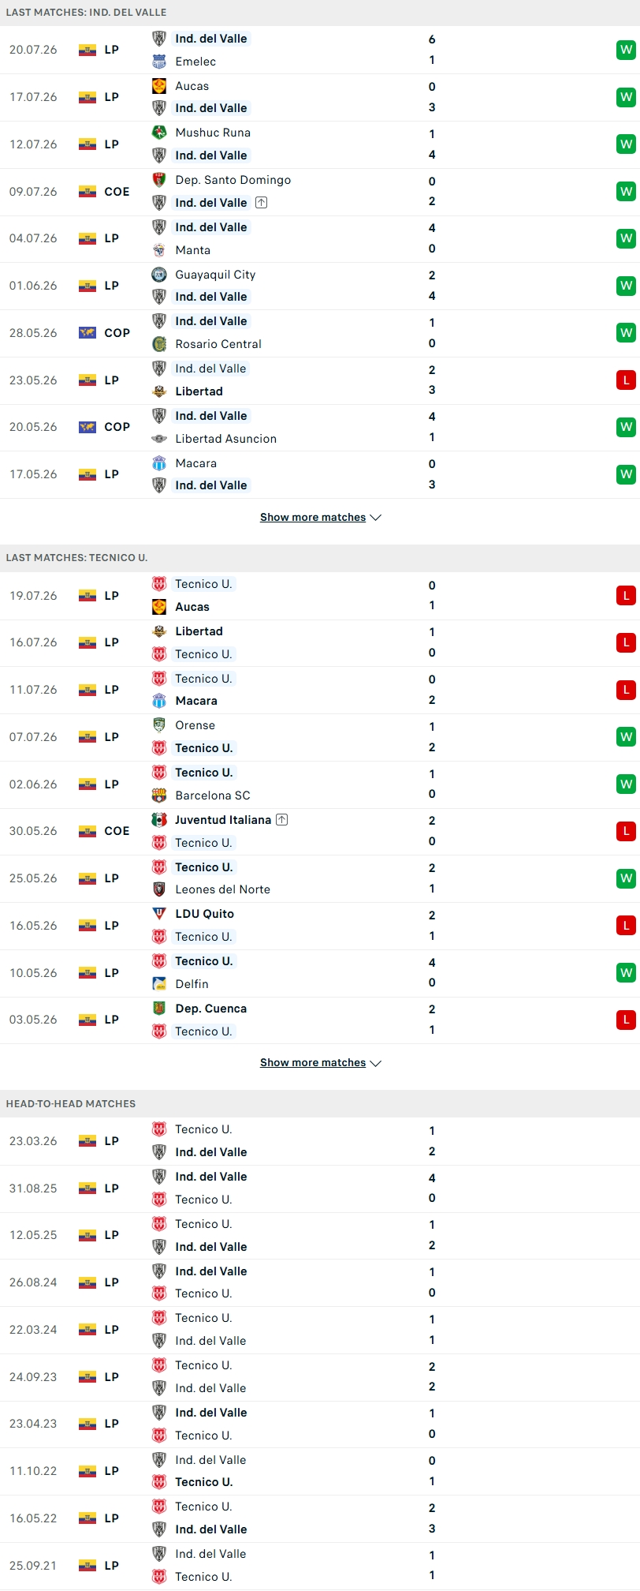Click the LDU Quito team logo
Viewport: 640px width, 1591px height.
159,914
